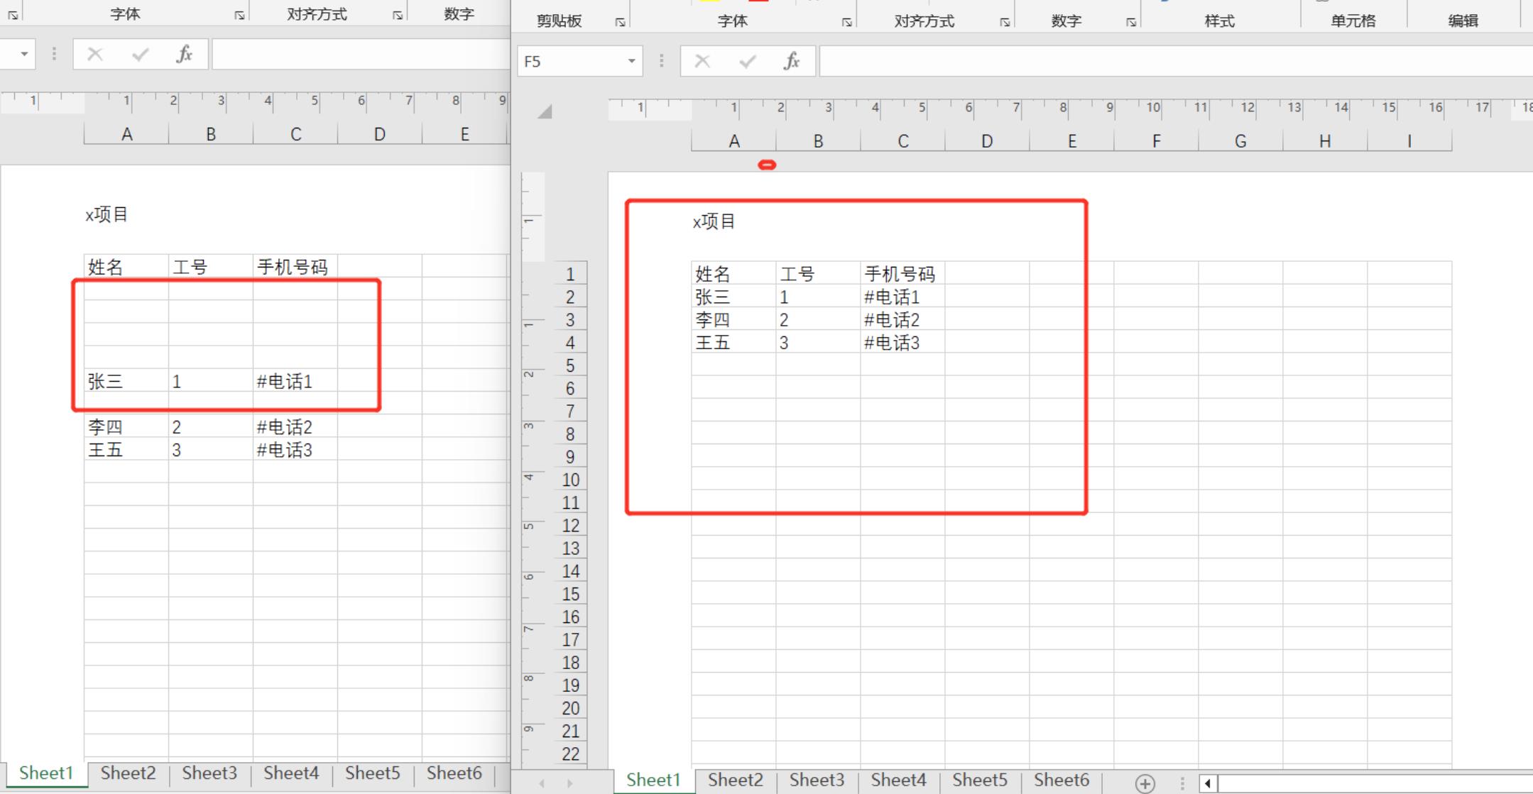Expand the Name Box dropdown showing F5
Viewport: 1533px width, 794px height.
pos(631,62)
